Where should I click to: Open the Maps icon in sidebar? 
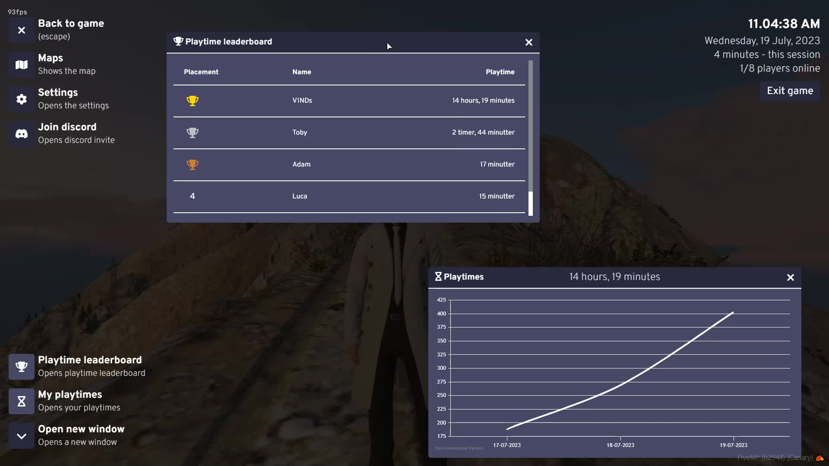click(21, 65)
